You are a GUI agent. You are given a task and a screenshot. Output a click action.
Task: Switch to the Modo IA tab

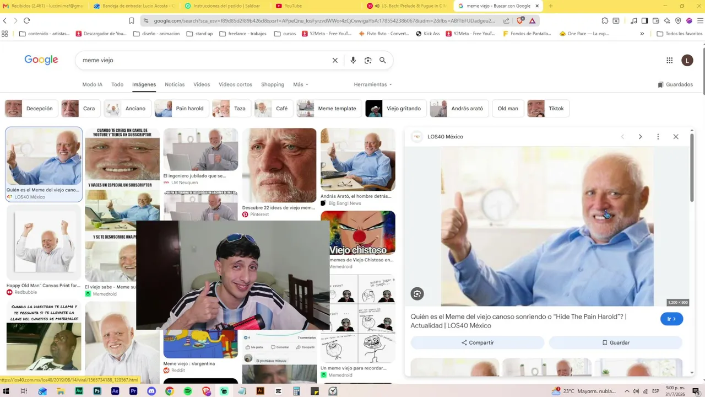click(92, 84)
